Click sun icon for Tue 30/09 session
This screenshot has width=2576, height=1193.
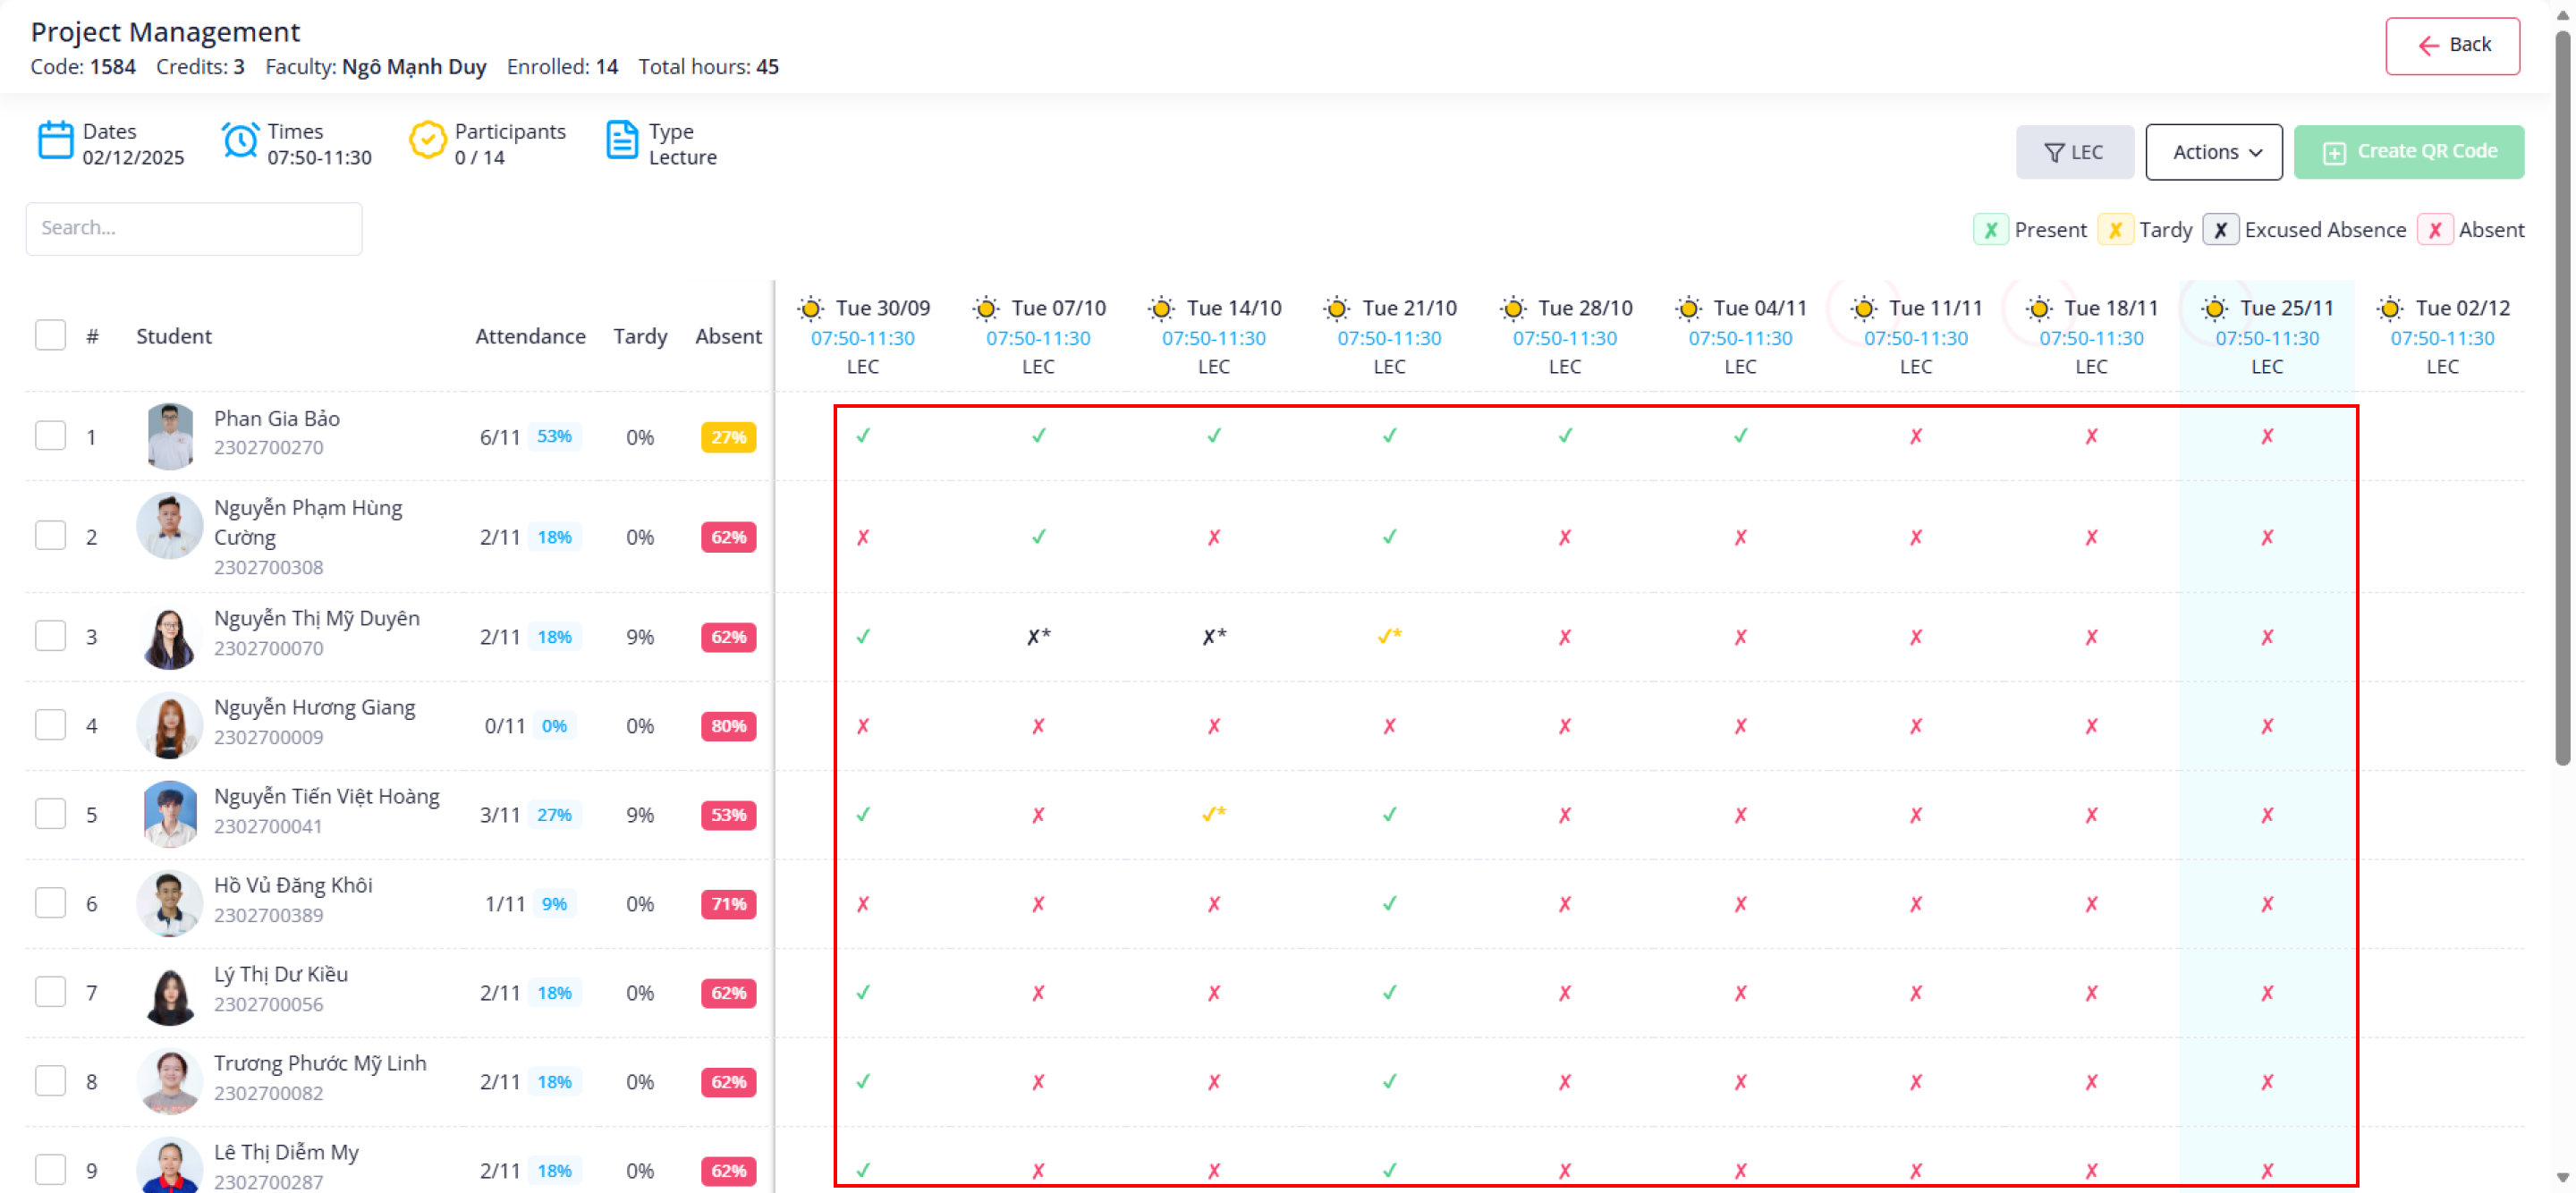[x=811, y=309]
